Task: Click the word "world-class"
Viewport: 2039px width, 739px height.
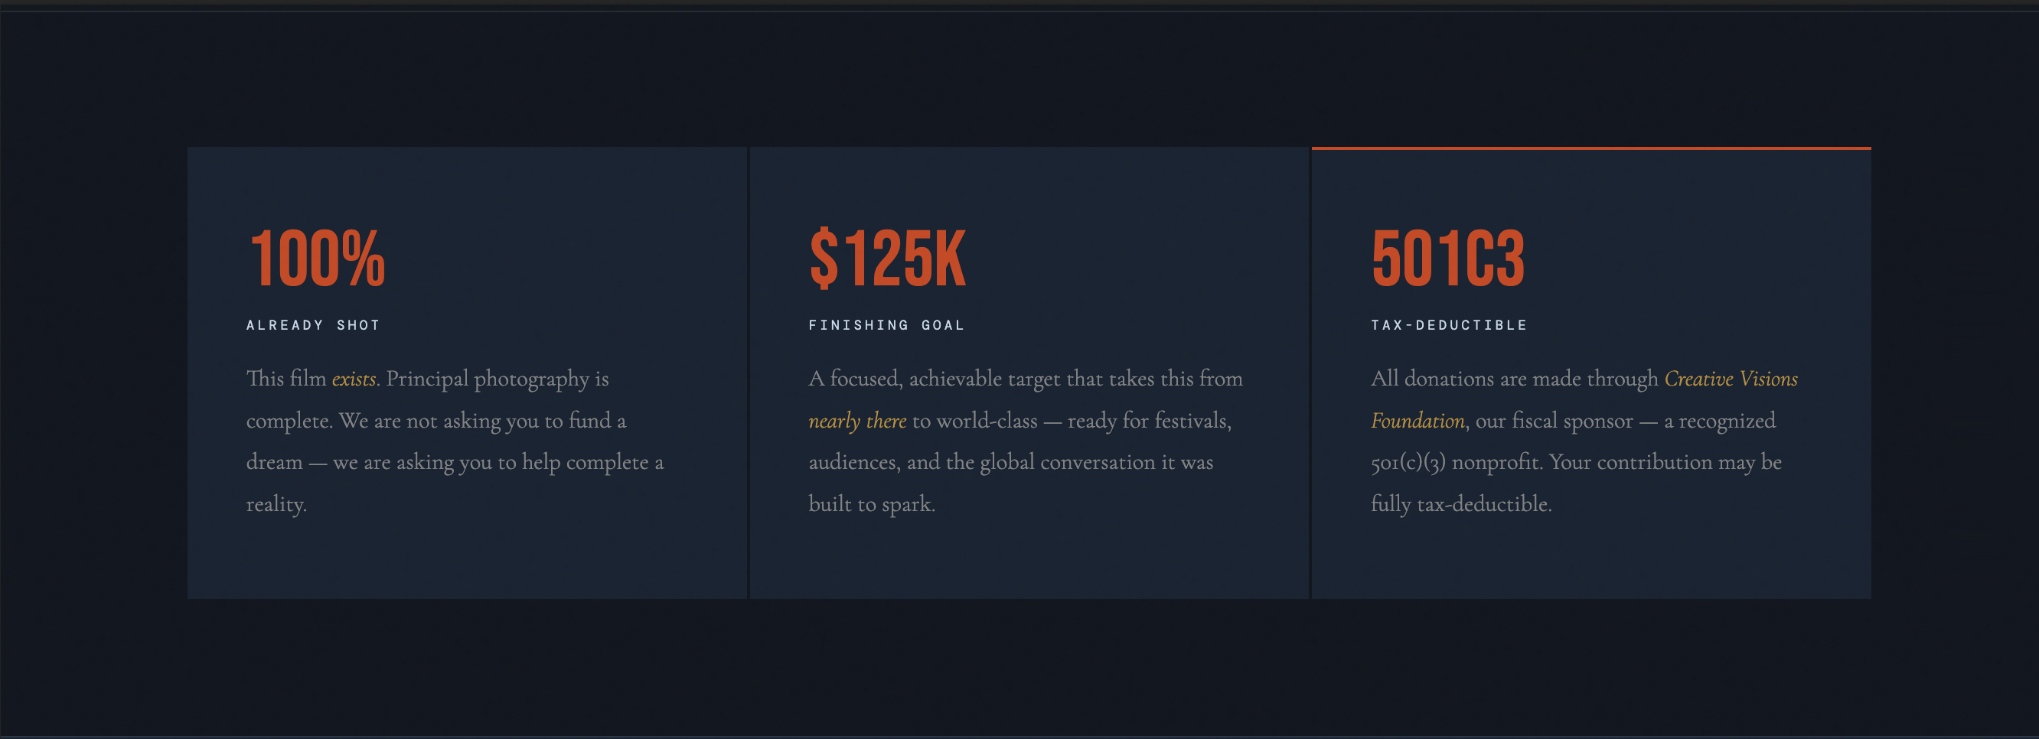Action: click(x=987, y=421)
